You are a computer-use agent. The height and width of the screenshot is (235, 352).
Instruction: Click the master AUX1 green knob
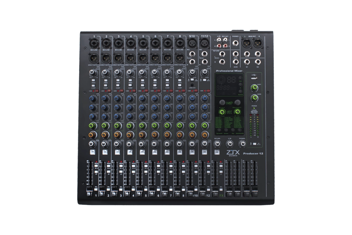pyautogui.click(x=254, y=88)
